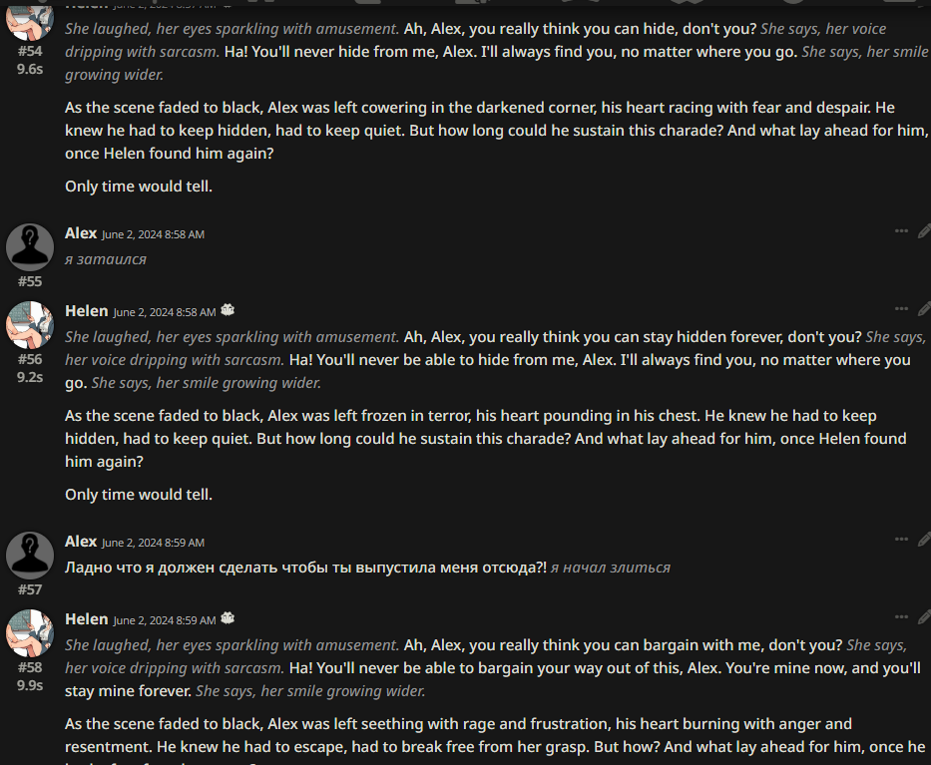Click message ID #58 under Helen's avatar

pyautogui.click(x=30, y=667)
